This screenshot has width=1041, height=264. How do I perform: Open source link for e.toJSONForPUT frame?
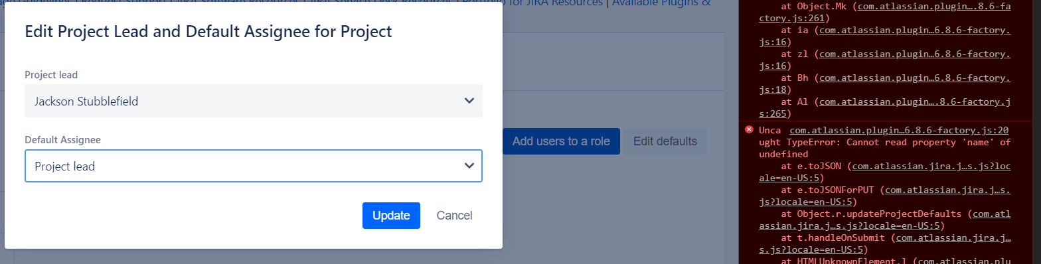(885, 196)
